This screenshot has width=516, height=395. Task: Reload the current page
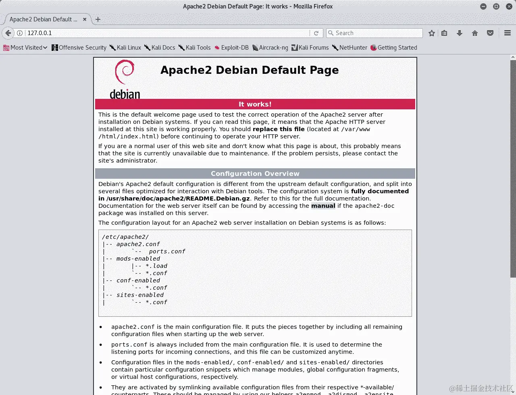(x=316, y=33)
